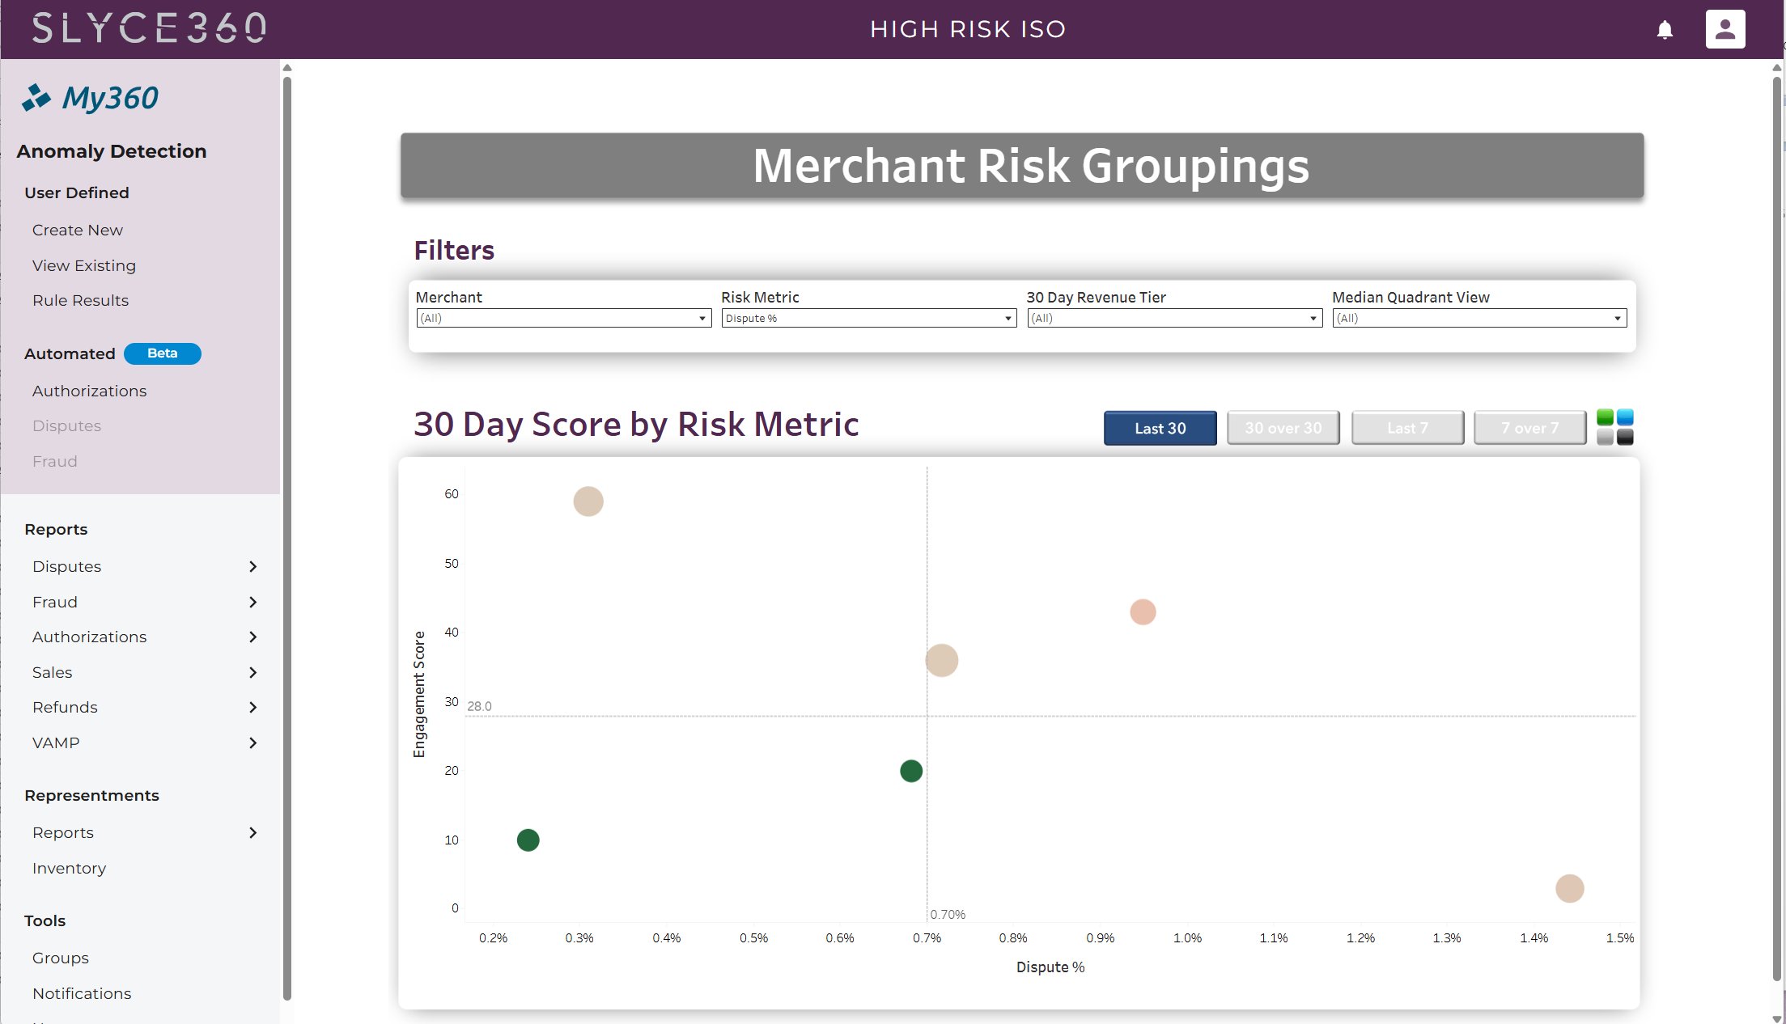Click the main page vertical scrollbar
The image size is (1786, 1024).
(x=1777, y=530)
